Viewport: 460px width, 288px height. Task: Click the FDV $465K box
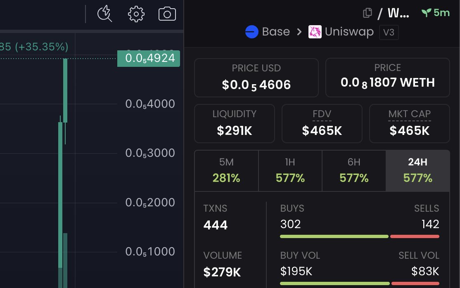pyautogui.click(x=322, y=123)
